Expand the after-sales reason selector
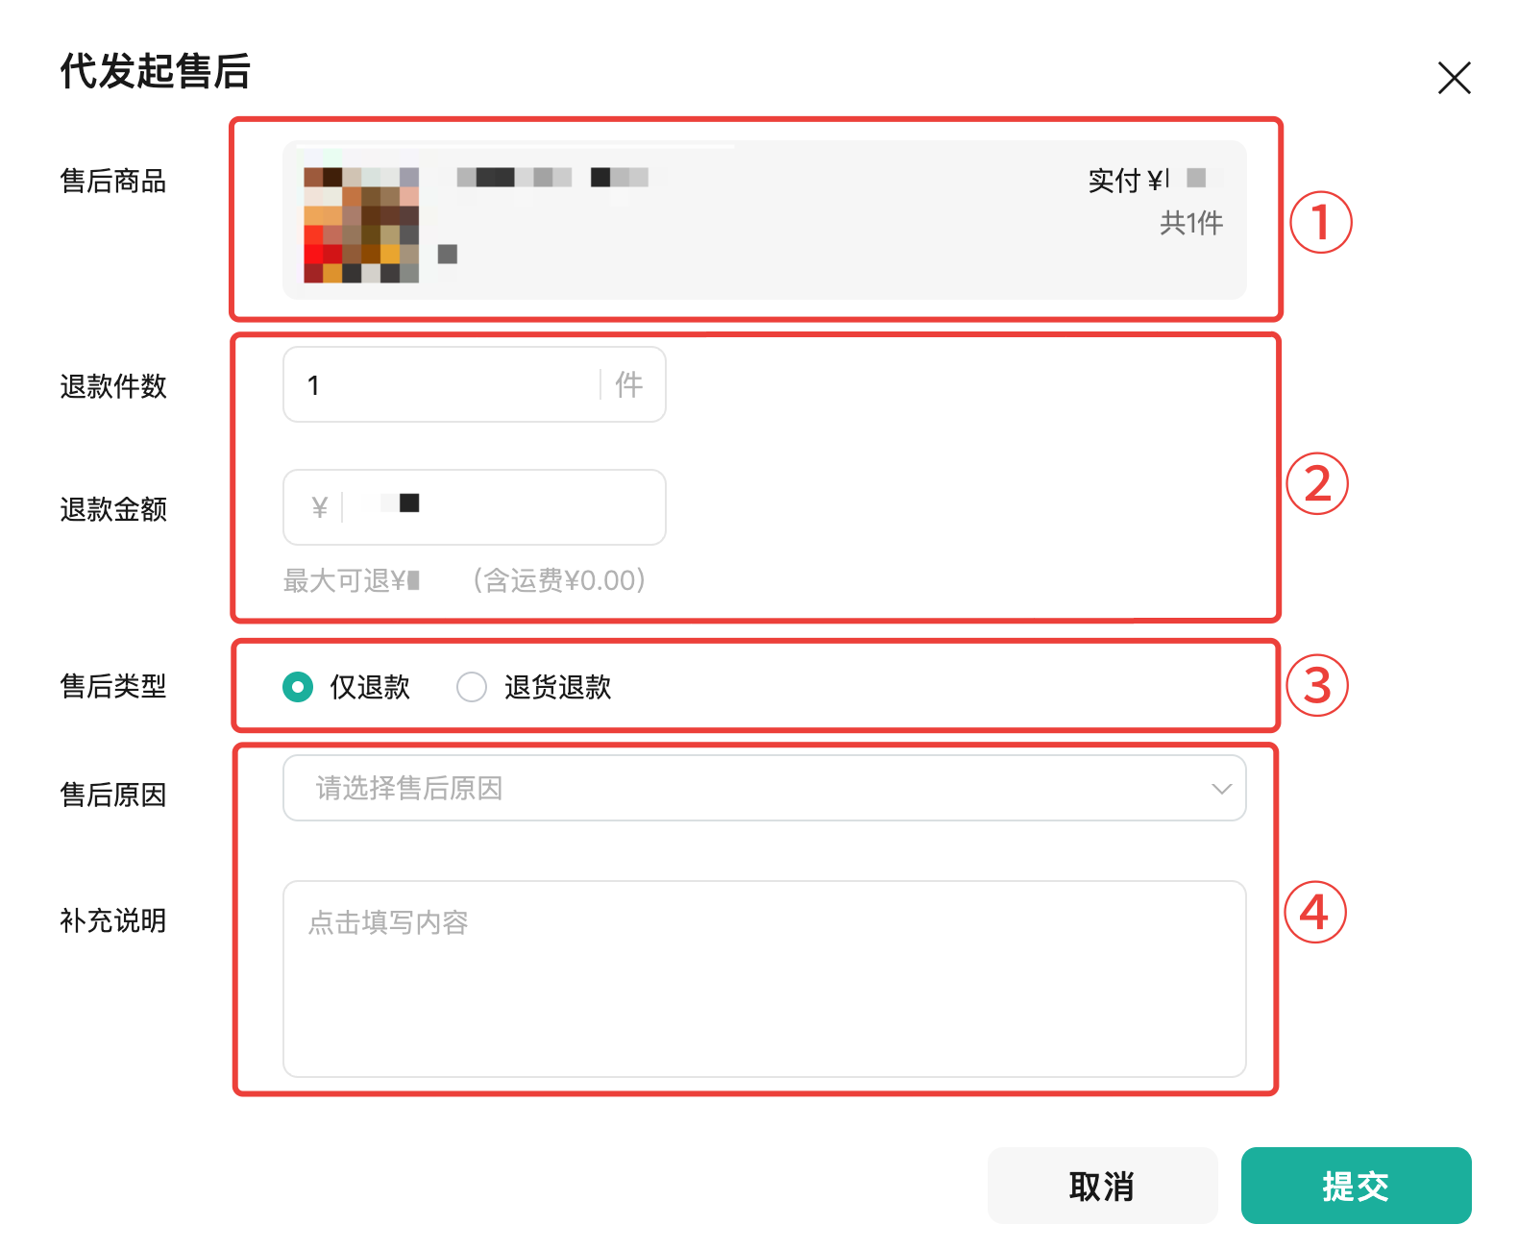The image size is (1518, 1249). [x=764, y=788]
